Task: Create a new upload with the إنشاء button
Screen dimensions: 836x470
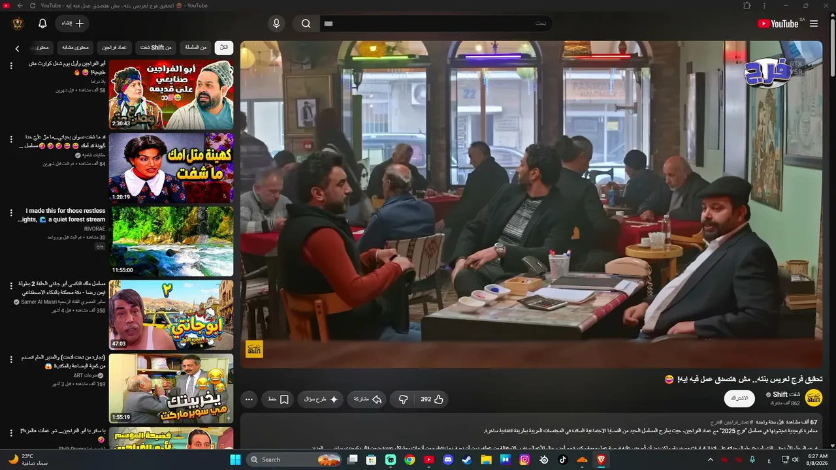Action: (x=72, y=23)
